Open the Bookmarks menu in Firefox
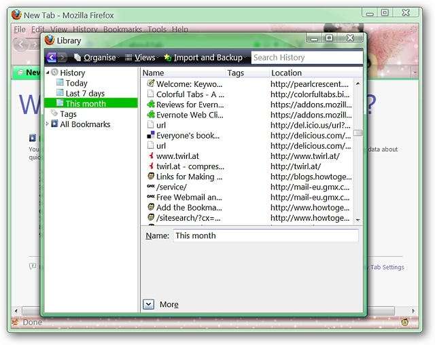 [122, 29]
